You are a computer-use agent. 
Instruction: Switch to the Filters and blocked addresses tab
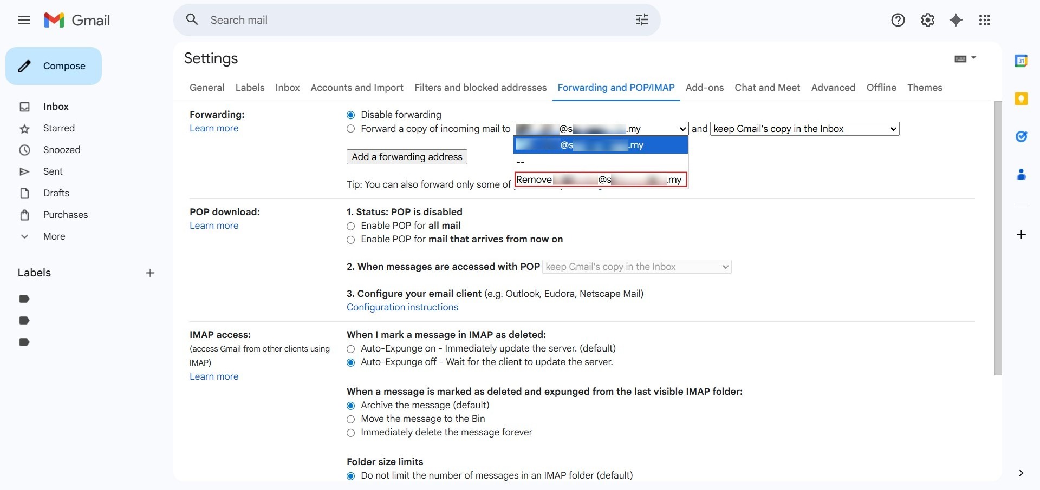click(x=480, y=88)
